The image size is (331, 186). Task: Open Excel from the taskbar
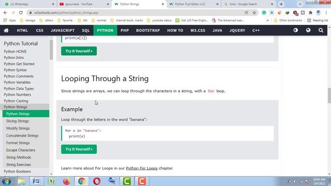click(x=52, y=181)
